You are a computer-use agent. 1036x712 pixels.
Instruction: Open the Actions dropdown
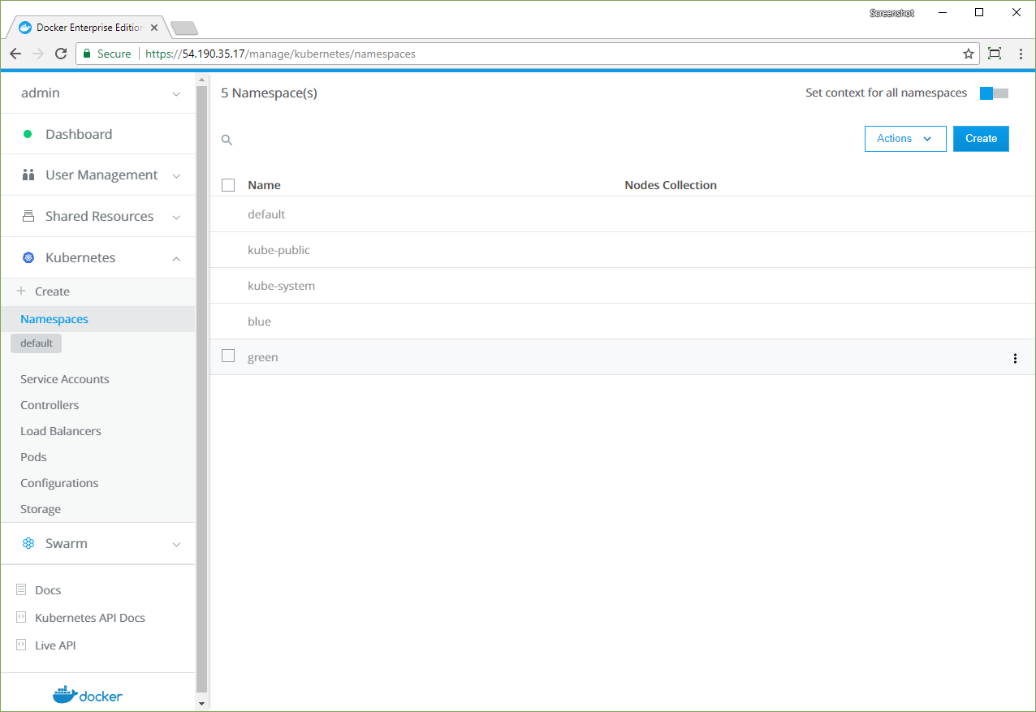(904, 139)
